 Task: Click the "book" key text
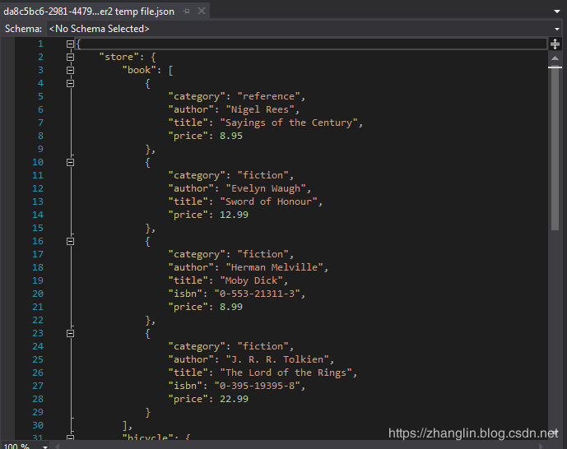tap(139, 70)
